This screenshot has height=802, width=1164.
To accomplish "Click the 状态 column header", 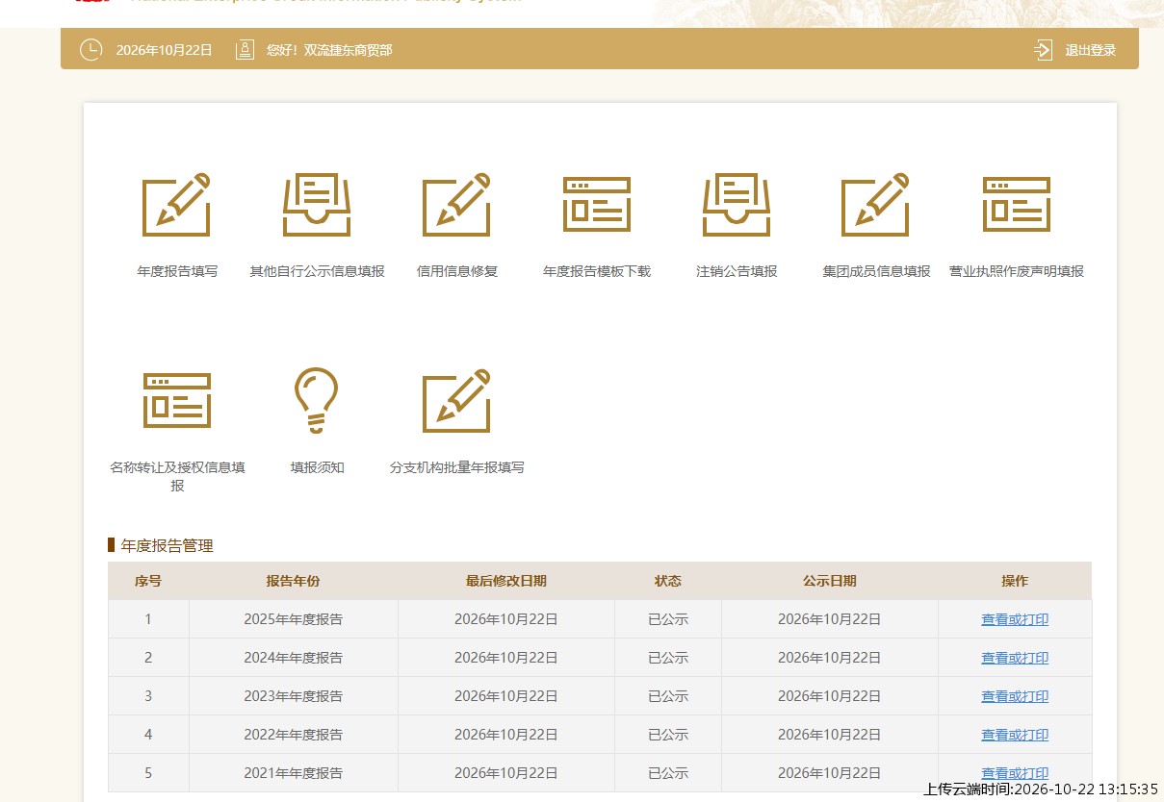I will (x=668, y=581).
